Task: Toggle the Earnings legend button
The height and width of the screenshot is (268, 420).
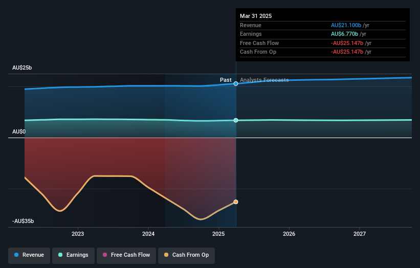Action: click(73, 255)
